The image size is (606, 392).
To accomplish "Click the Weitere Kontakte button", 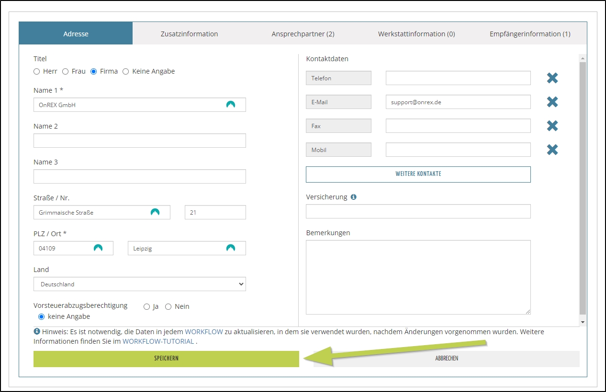I will [418, 174].
